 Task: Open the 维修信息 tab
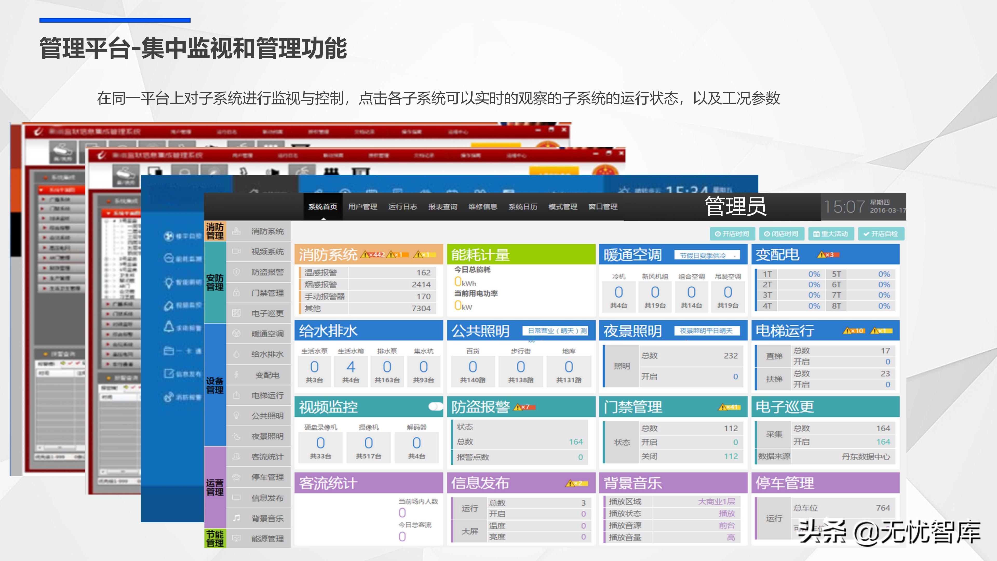[483, 207]
